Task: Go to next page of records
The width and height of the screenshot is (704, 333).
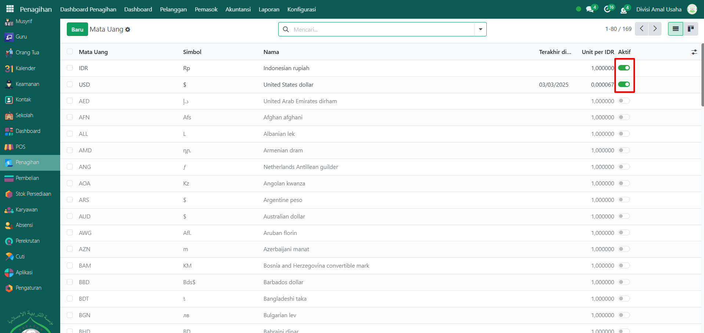Action: coord(655,29)
